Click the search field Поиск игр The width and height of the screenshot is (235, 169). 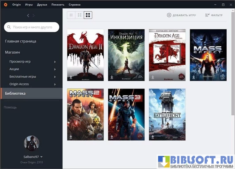point(32,27)
